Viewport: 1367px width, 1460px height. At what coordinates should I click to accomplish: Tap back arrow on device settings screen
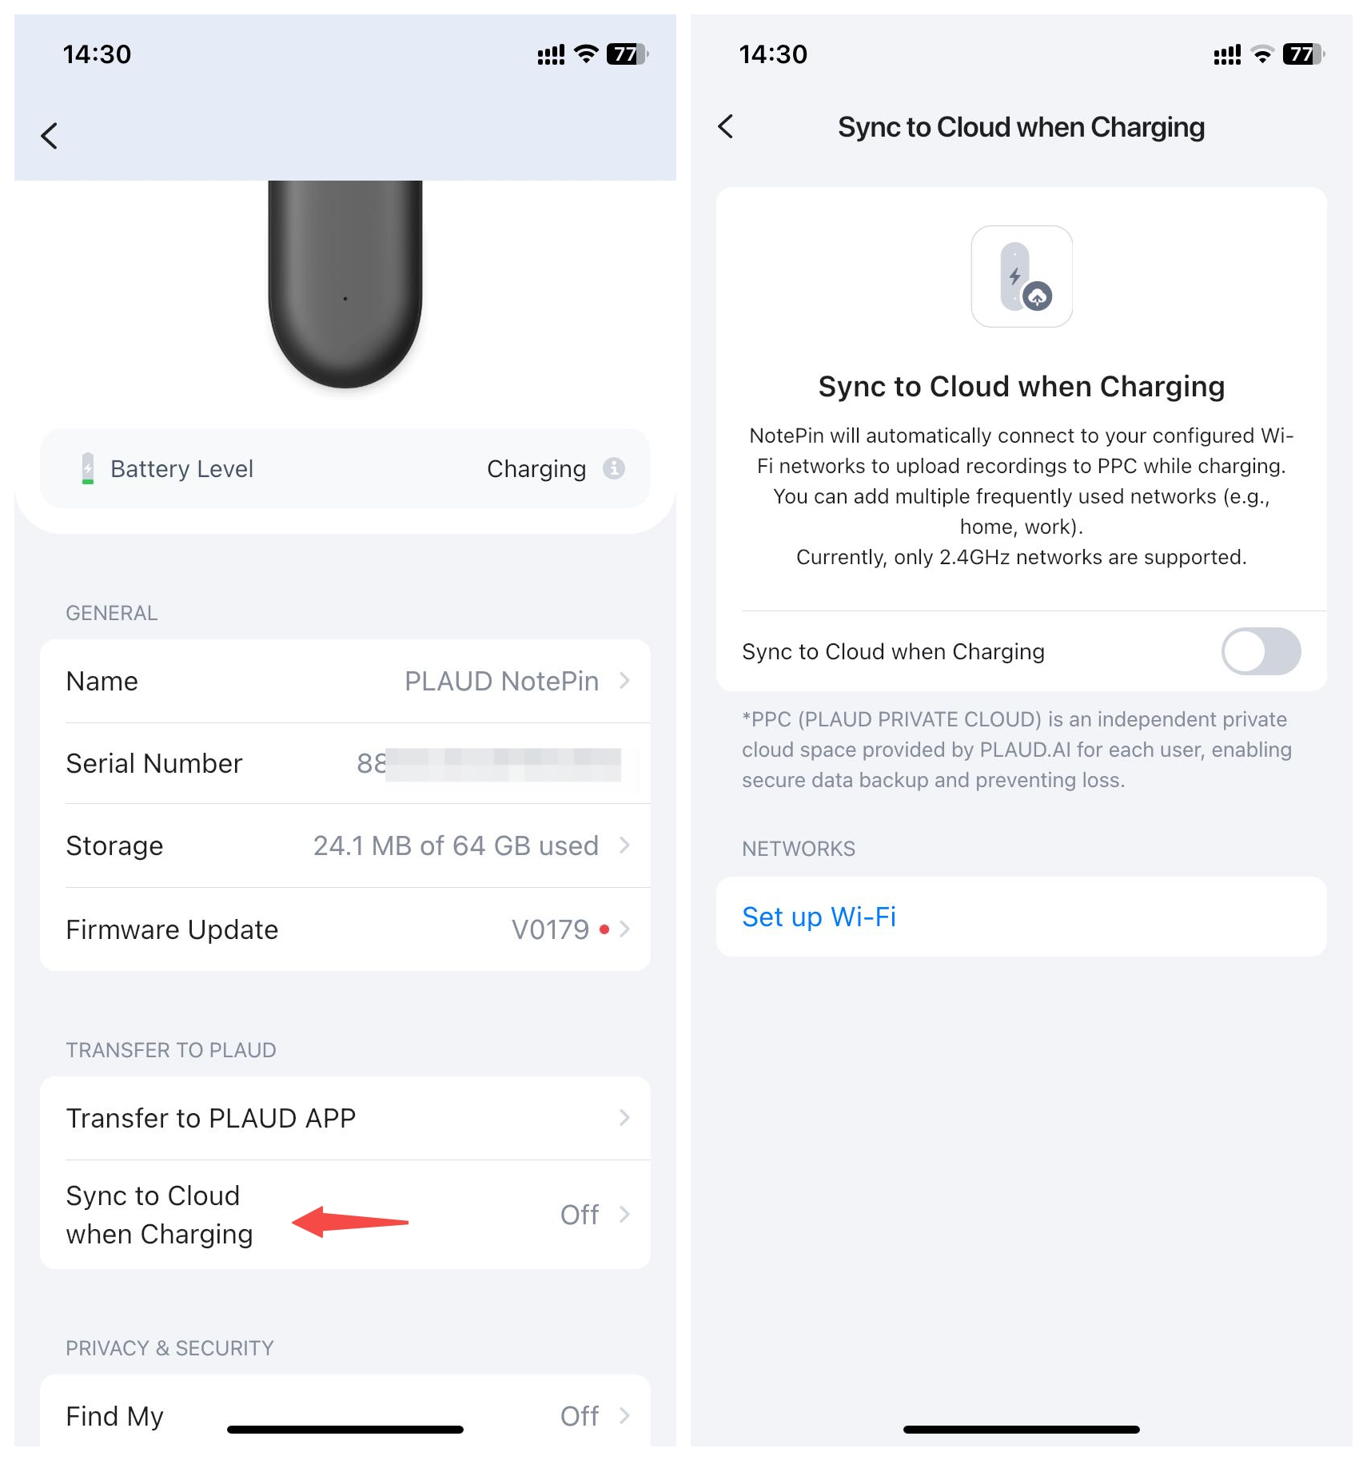pos(50,136)
